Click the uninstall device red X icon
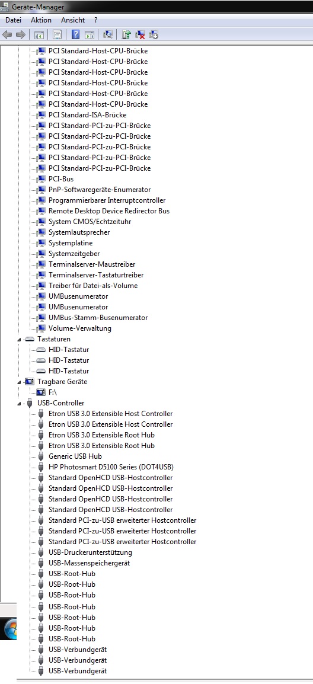This screenshot has height=684, width=313. tap(140, 34)
